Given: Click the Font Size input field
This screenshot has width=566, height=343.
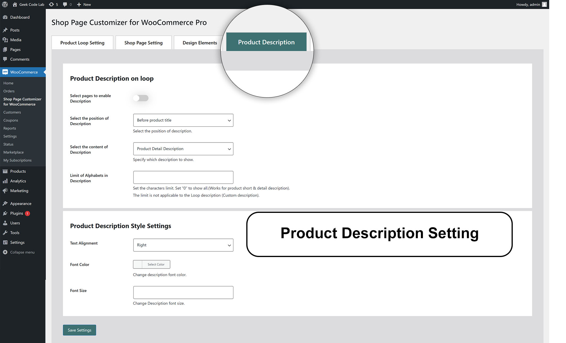Looking at the screenshot, I should (x=183, y=292).
